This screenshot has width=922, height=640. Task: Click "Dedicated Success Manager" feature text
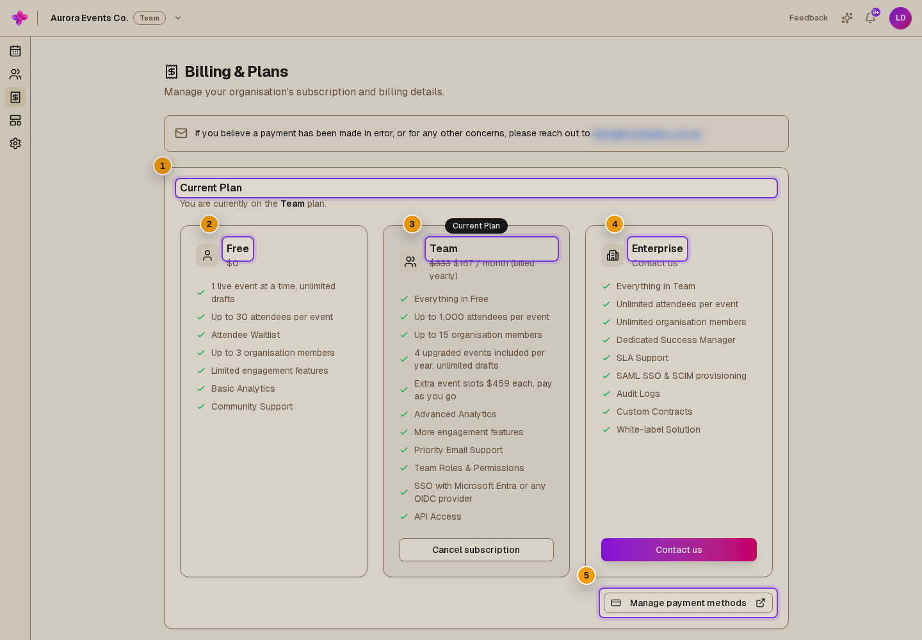676,340
